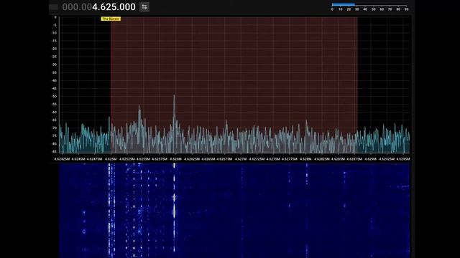Image resolution: width=460 pixels, height=258 pixels.
Task: Click the 4.628M frequency axis label
Action: (x=305, y=159)
